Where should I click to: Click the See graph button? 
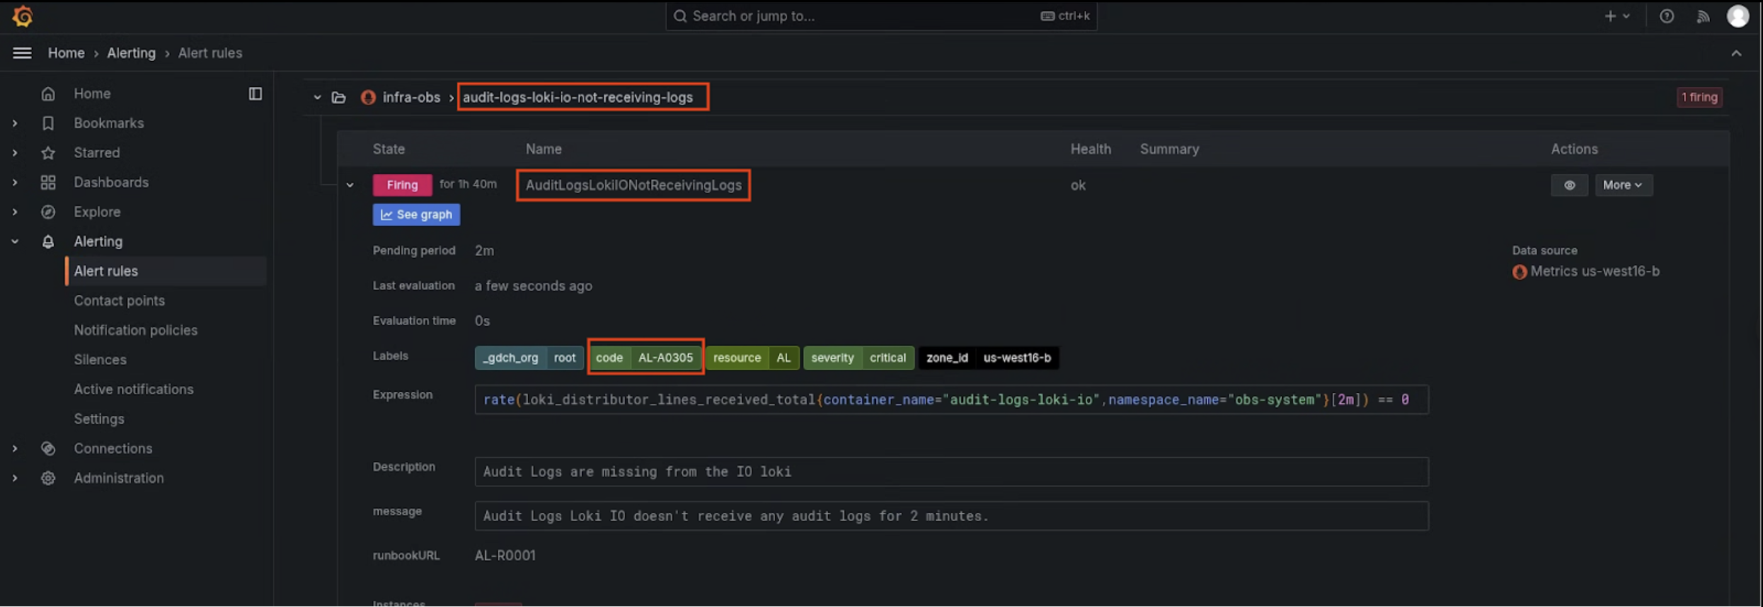[416, 214]
